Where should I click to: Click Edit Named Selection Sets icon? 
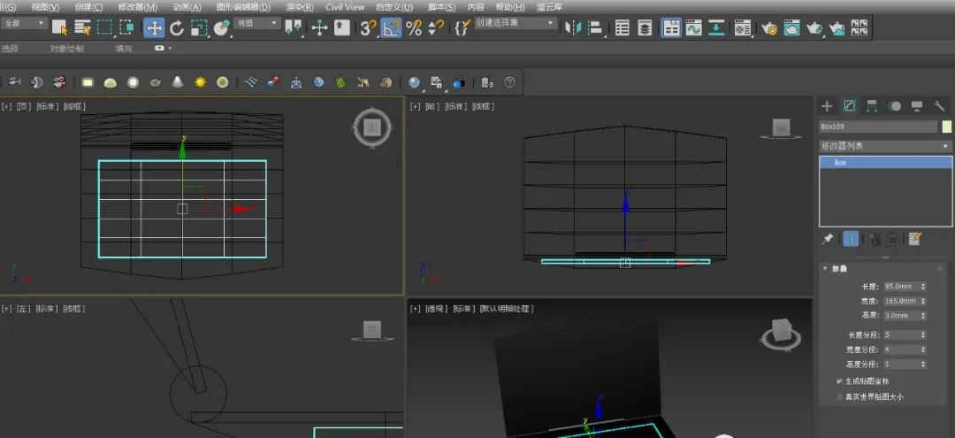point(462,27)
